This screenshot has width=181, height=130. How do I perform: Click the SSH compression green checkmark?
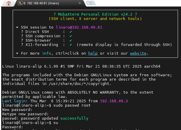point(71,36)
